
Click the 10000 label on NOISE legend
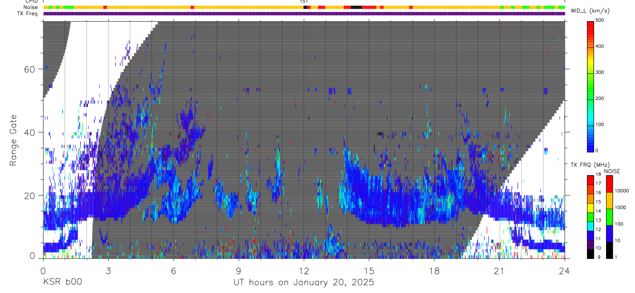tap(621, 191)
